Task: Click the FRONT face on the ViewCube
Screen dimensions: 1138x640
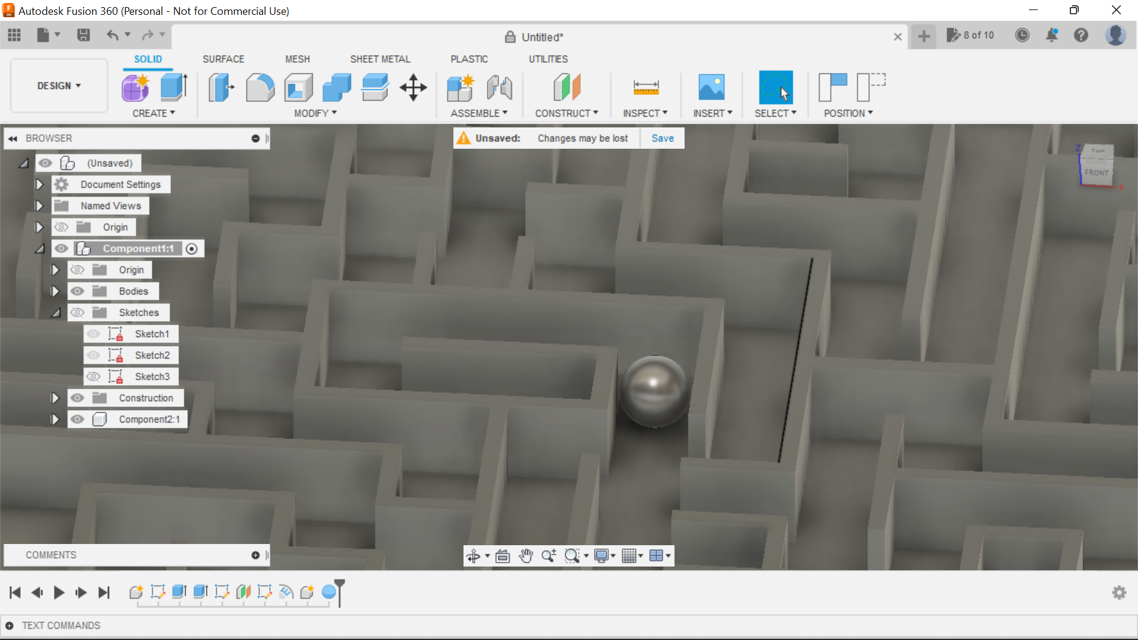Action: pyautogui.click(x=1096, y=172)
